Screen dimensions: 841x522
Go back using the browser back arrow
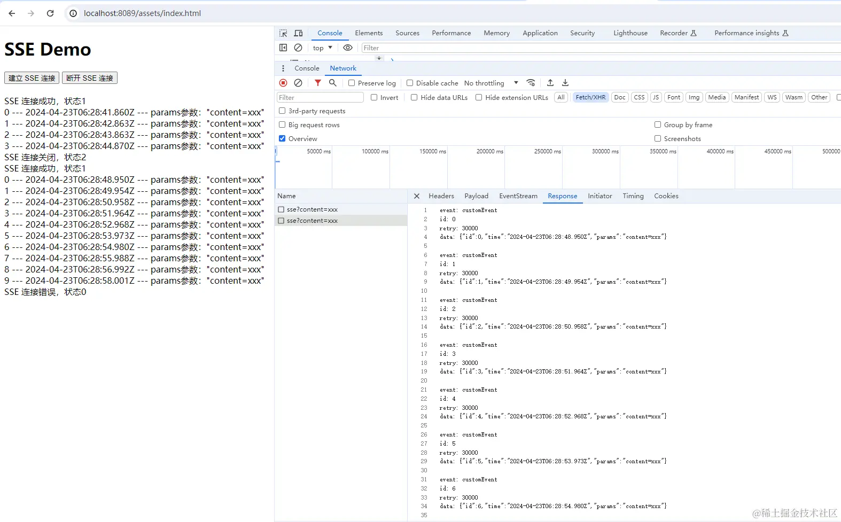point(12,13)
